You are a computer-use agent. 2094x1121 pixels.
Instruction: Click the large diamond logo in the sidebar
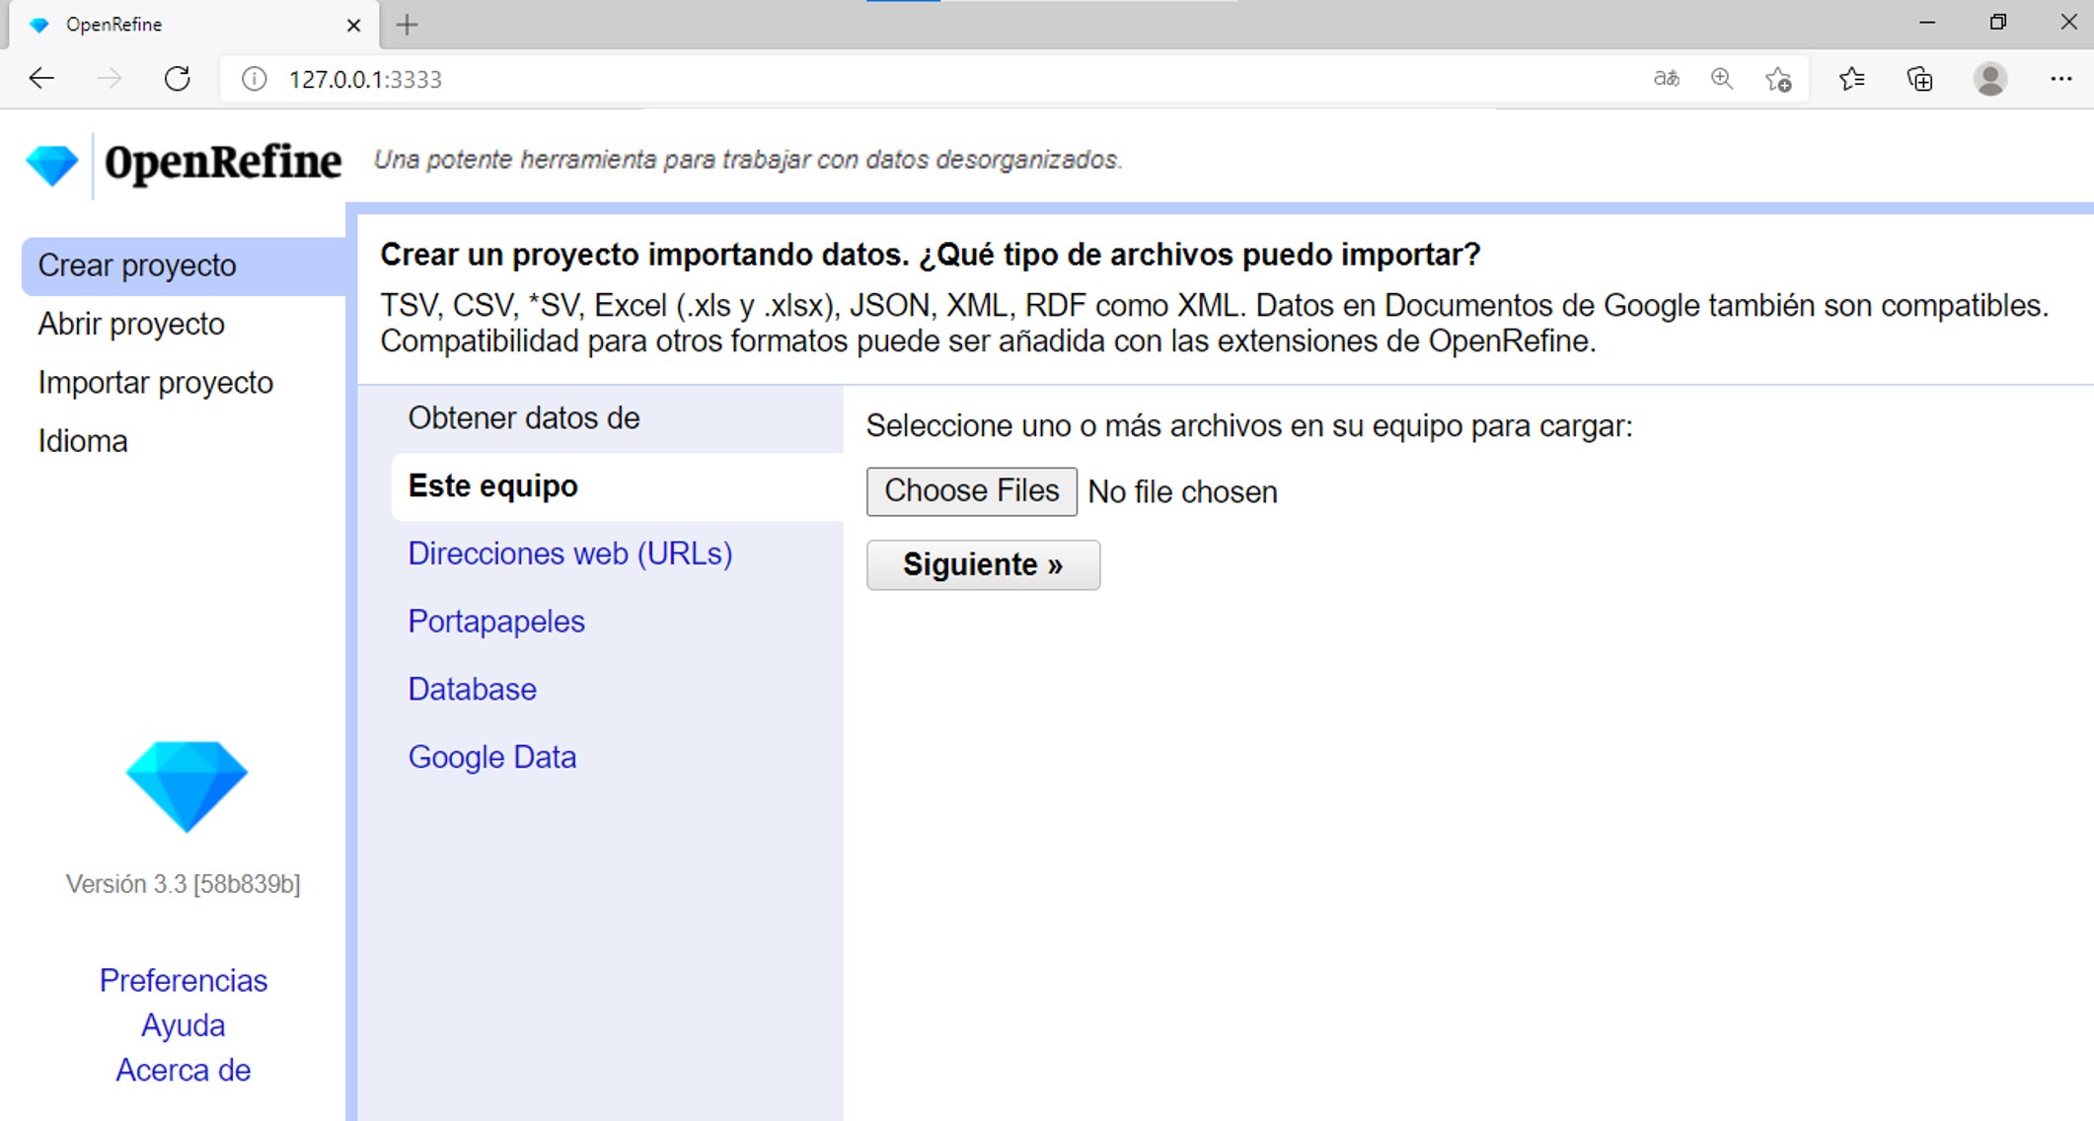coord(187,786)
